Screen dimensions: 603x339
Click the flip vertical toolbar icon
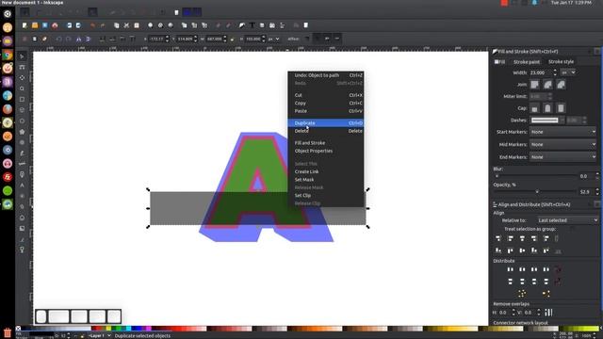(89, 39)
